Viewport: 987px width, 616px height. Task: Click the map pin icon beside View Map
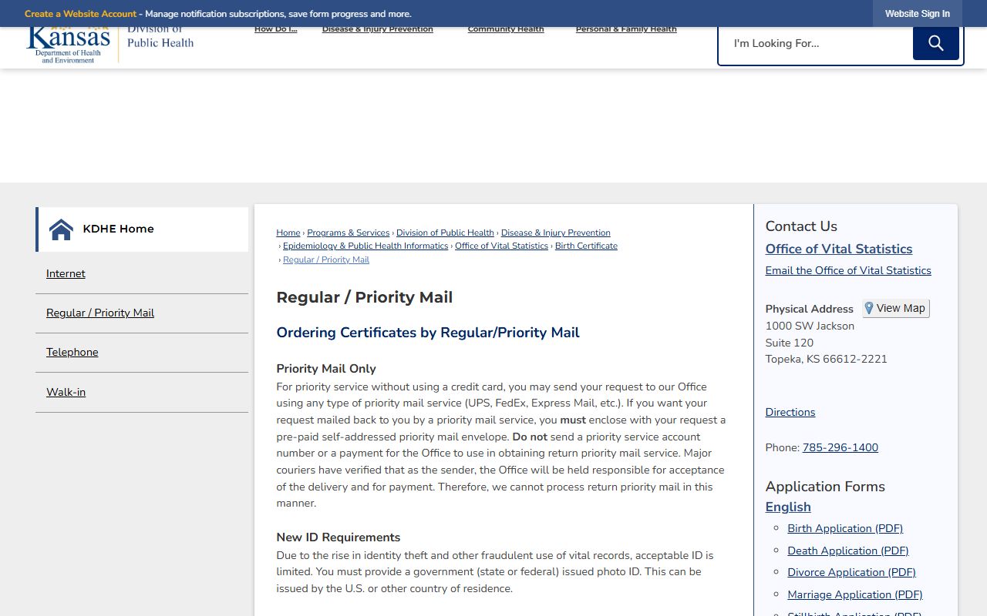point(869,308)
